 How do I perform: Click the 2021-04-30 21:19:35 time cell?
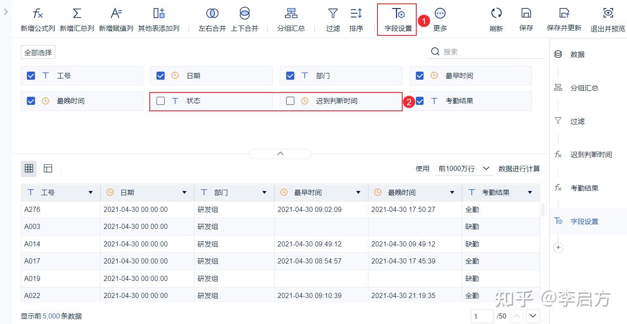(x=415, y=295)
